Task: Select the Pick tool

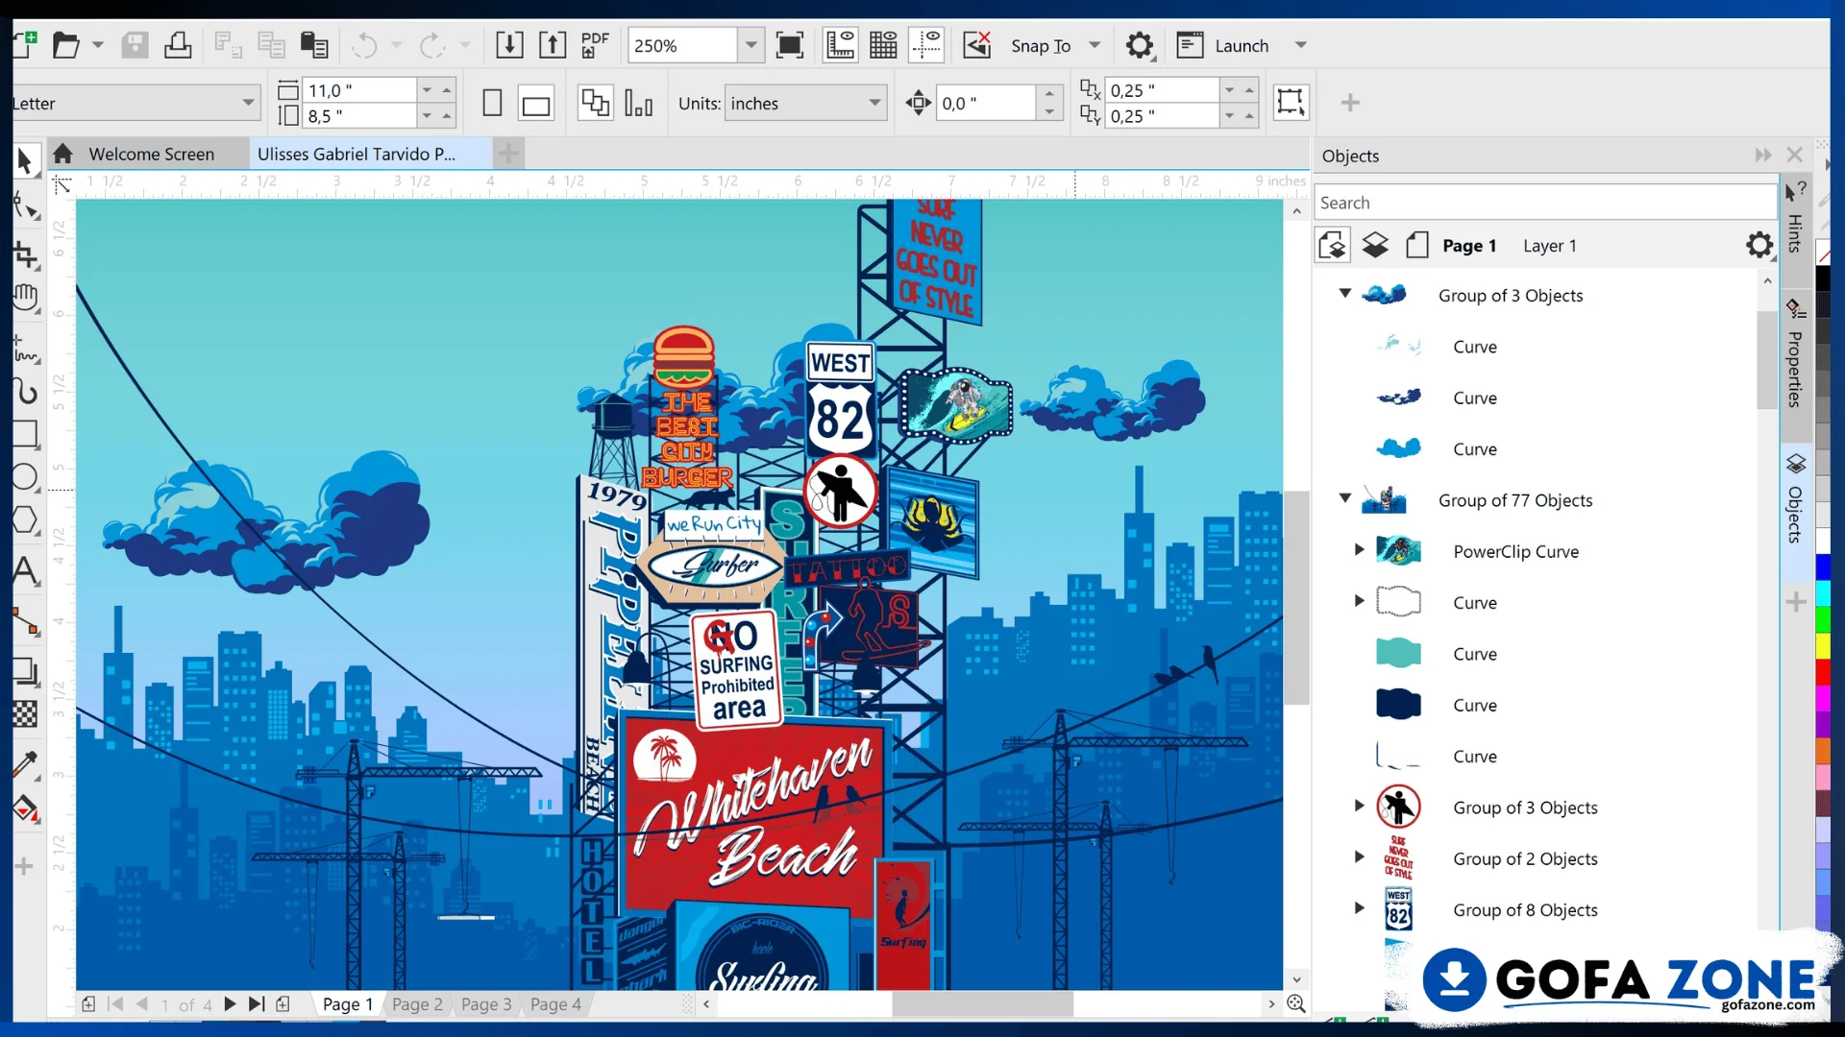Action: click(26, 161)
